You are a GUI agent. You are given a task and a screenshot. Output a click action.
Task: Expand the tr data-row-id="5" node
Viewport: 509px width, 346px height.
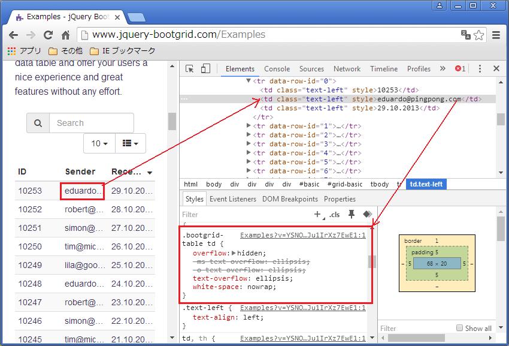(249, 162)
